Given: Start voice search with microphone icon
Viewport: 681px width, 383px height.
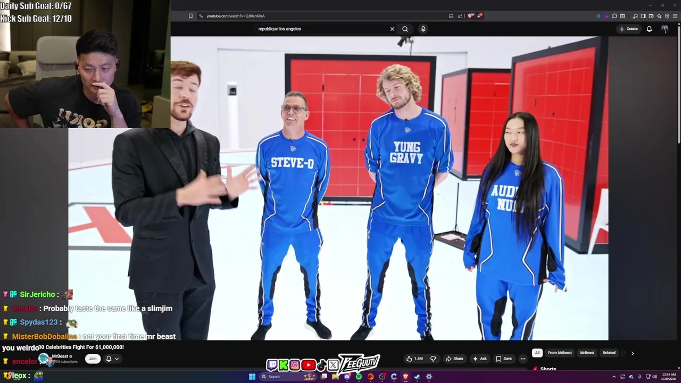Looking at the screenshot, I should click(423, 29).
